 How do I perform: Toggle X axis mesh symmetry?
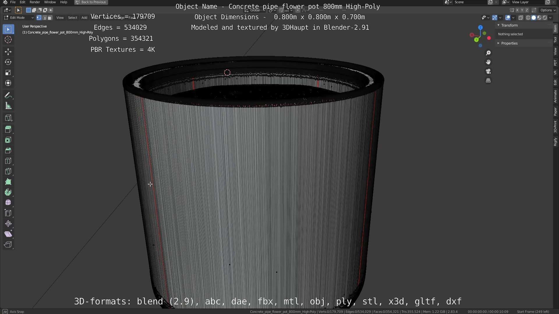pos(517,10)
